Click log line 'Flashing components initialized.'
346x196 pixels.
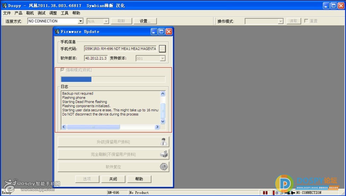[x=86, y=106]
